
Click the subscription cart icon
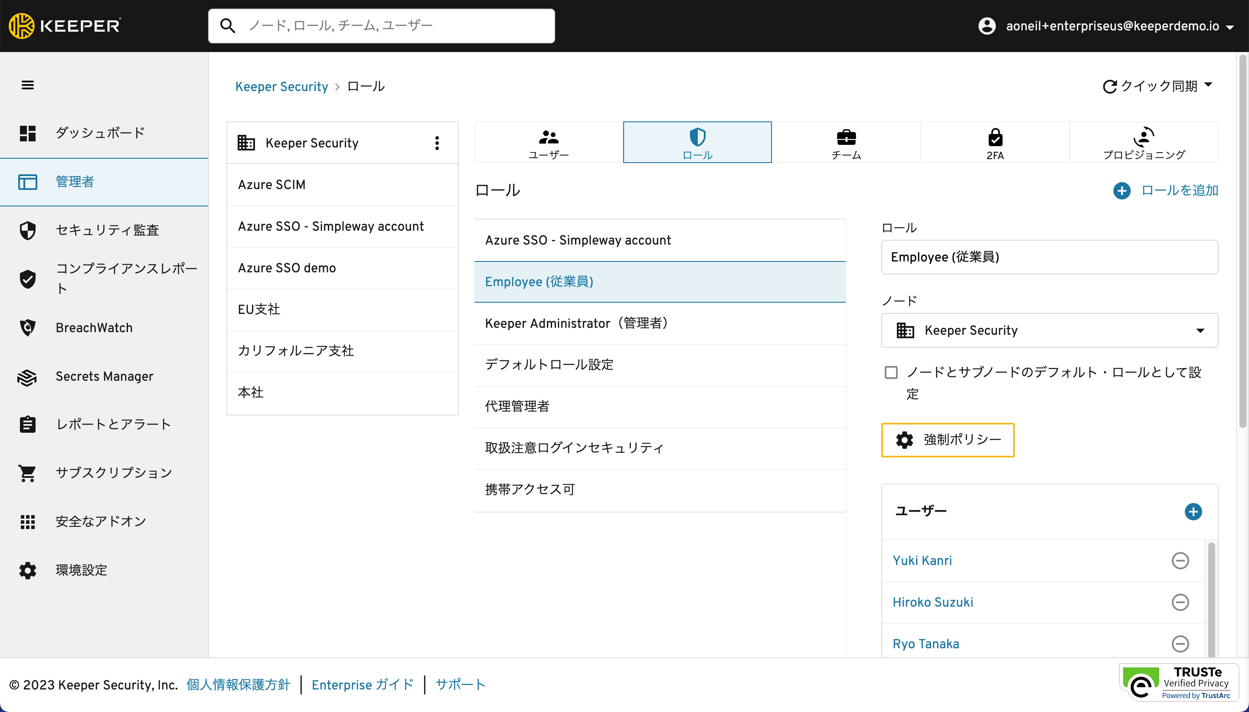(x=27, y=473)
